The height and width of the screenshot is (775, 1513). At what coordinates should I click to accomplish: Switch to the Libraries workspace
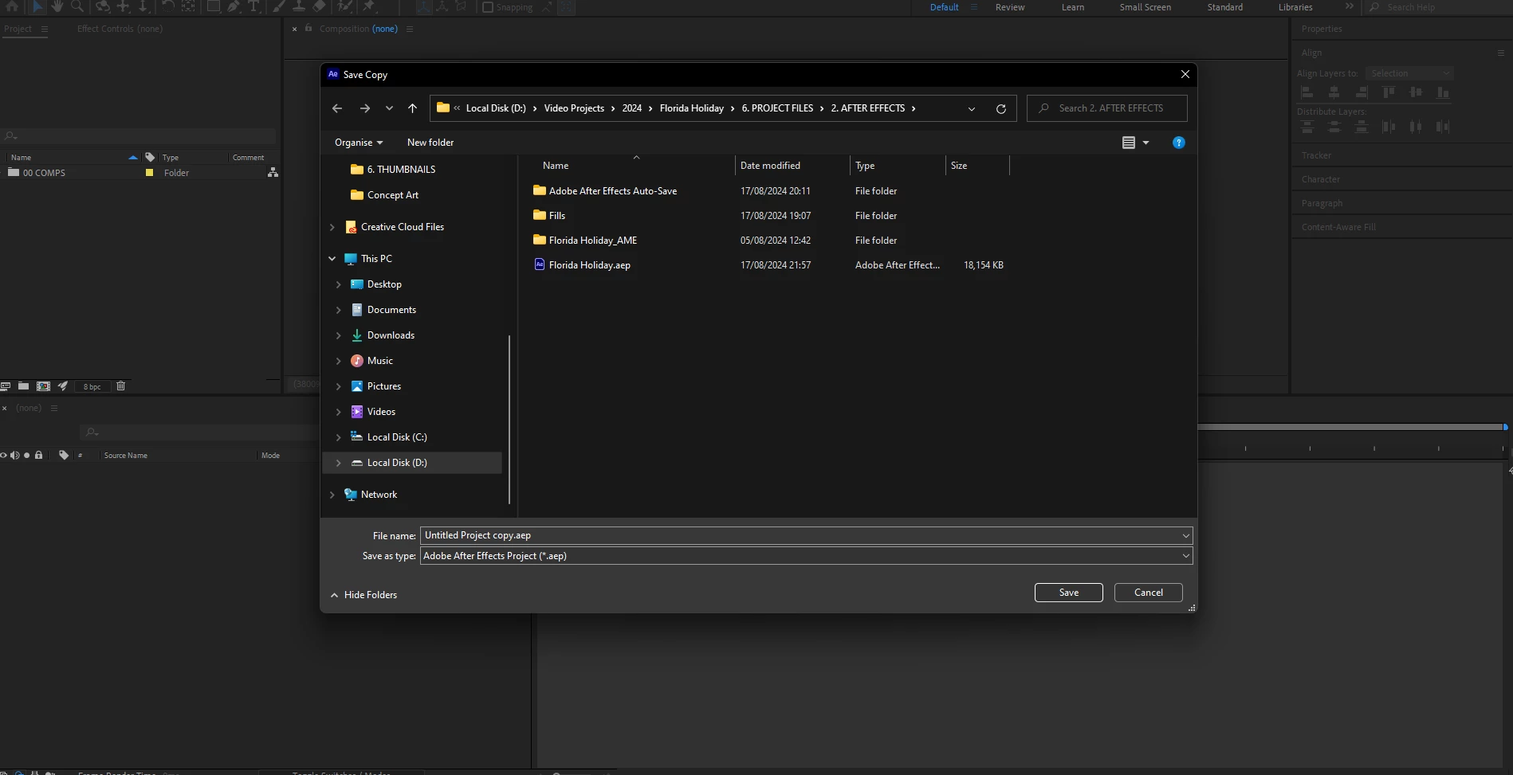pyautogui.click(x=1295, y=7)
